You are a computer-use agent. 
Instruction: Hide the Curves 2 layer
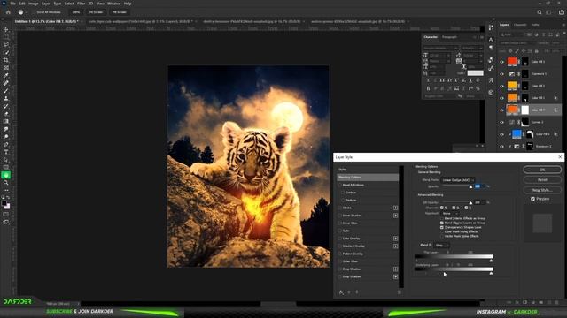pos(501,122)
